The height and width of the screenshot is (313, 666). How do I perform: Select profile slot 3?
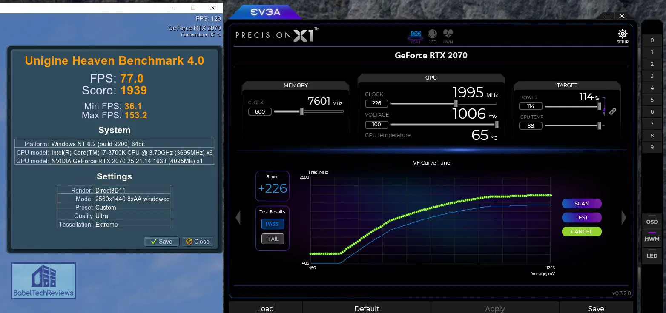tap(652, 76)
